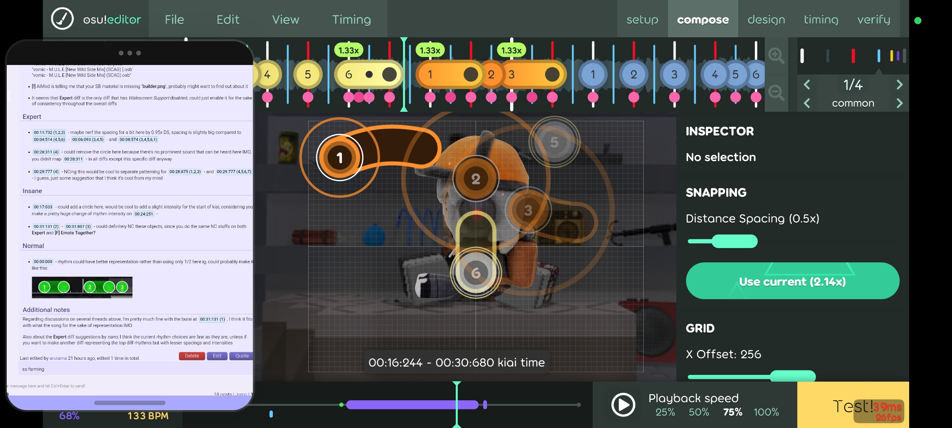Image resolution: width=952 pixels, height=428 pixels.
Task: Click the Quote button on the post
Action: pos(242,356)
